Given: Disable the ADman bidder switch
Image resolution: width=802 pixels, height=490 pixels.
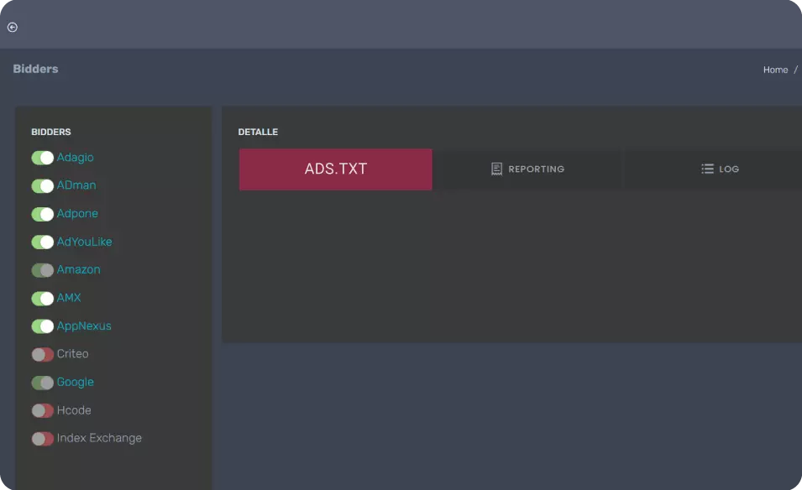Looking at the screenshot, I should (42, 185).
